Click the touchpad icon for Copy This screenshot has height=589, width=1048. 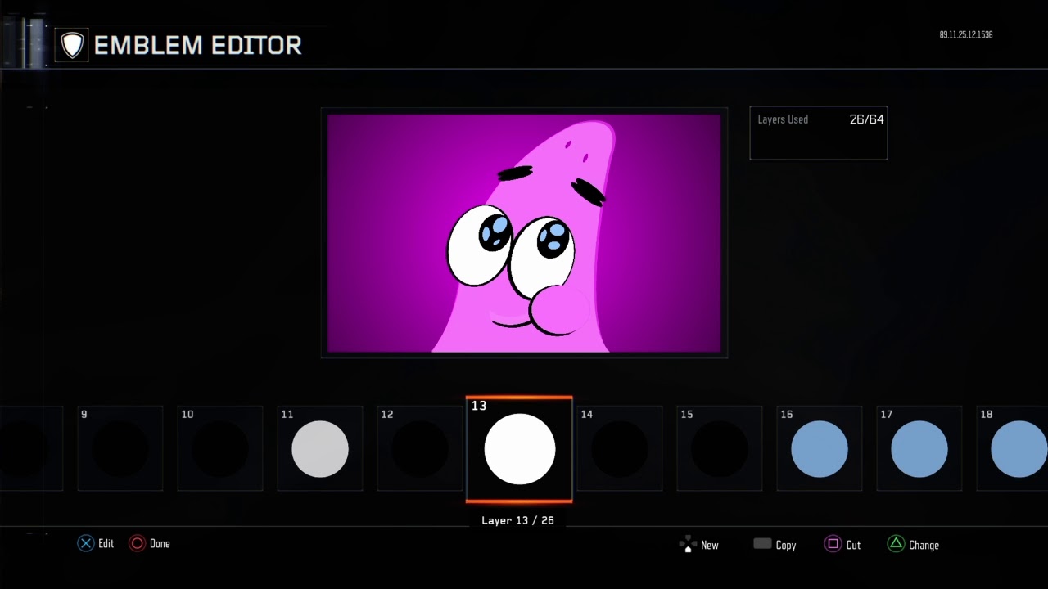762,544
